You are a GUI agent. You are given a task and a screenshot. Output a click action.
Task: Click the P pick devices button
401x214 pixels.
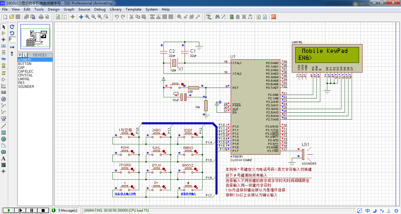(20, 55)
